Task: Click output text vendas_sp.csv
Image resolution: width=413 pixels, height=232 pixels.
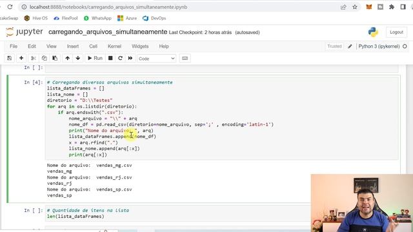Action: tap(114, 189)
